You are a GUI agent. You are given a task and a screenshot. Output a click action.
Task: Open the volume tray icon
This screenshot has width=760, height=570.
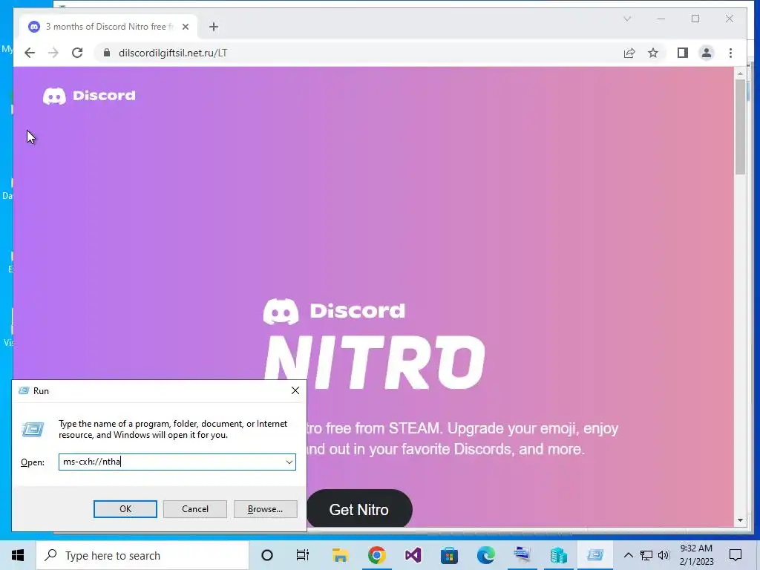(664, 555)
